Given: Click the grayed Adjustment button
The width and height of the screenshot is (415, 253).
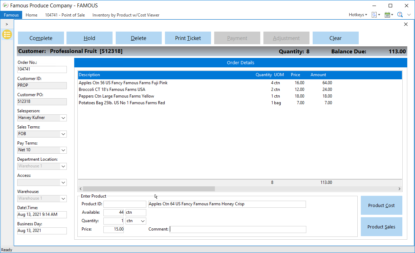Looking at the screenshot, I should click(286, 38).
